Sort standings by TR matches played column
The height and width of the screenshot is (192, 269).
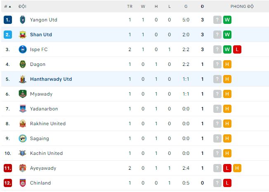[130, 7]
